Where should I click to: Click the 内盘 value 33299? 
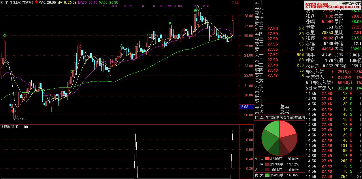[x=356, y=49]
